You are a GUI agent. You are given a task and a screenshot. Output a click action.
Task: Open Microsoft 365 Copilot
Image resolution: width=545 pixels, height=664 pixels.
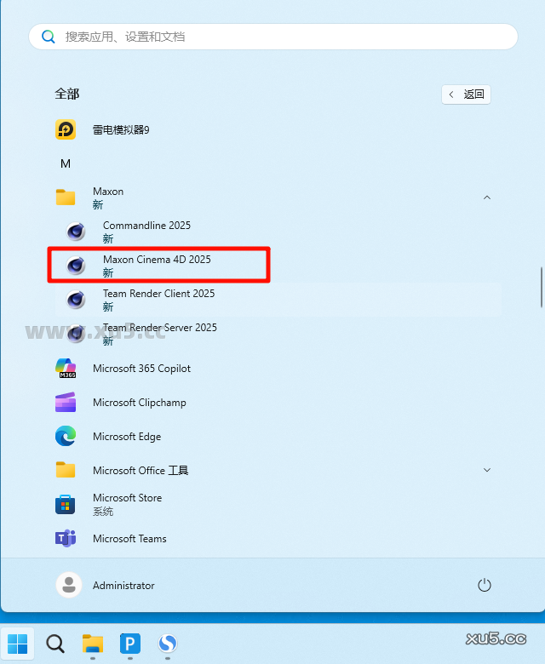coord(141,369)
